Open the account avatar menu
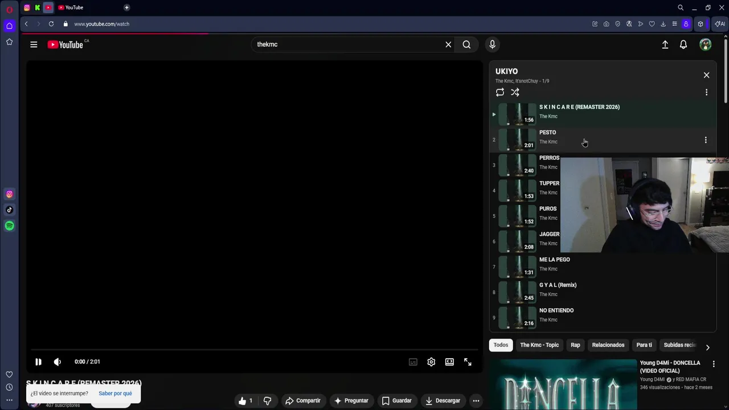Image resolution: width=729 pixels, height=410 pixels. 706,44
